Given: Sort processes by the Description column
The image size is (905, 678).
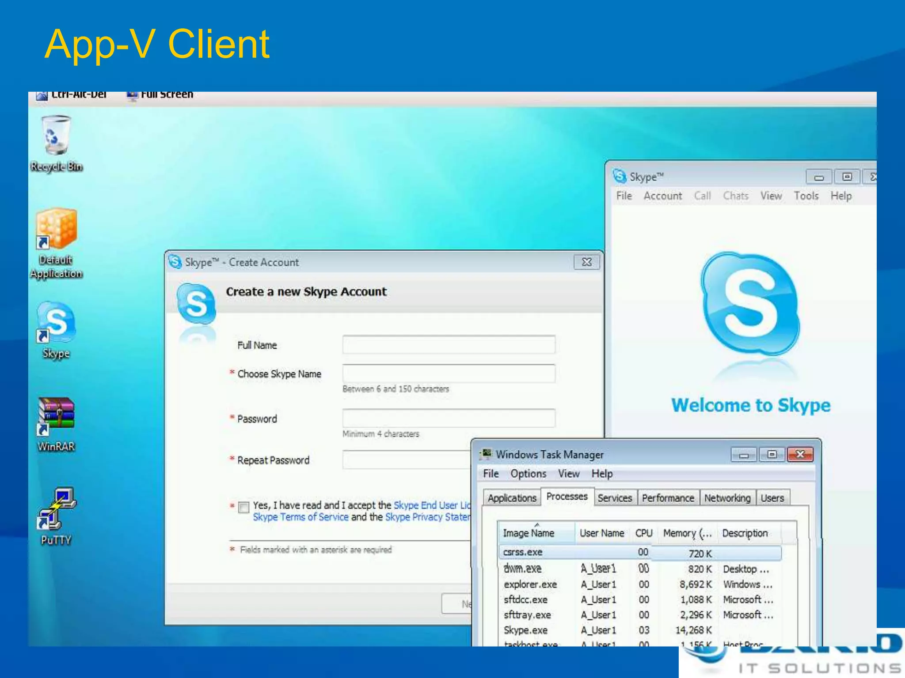Looking at the screenshot, I should (749, 533).
